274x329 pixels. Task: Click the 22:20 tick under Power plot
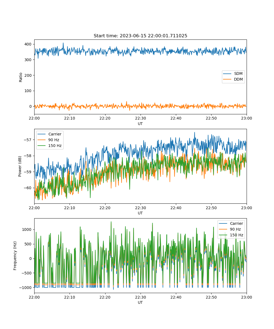(x=105, y=208)
